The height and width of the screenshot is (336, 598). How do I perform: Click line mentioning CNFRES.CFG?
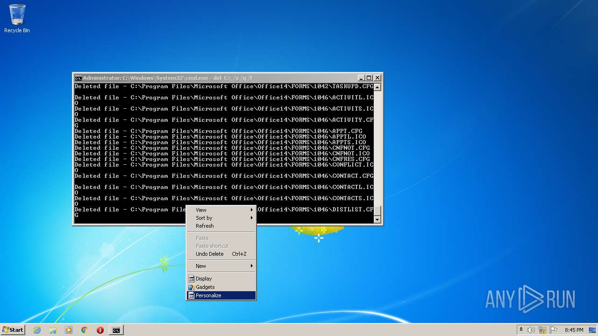tap(222, 159)
